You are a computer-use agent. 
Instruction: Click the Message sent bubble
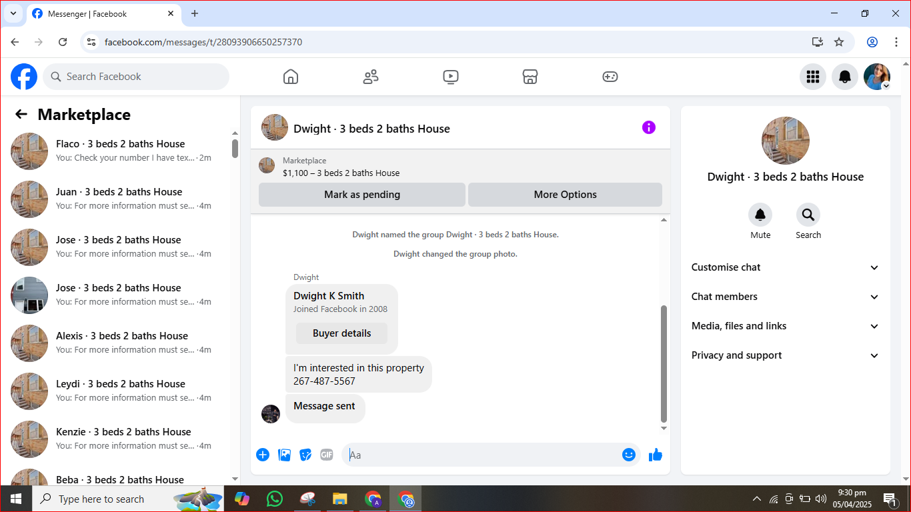(x=325, y=407)
